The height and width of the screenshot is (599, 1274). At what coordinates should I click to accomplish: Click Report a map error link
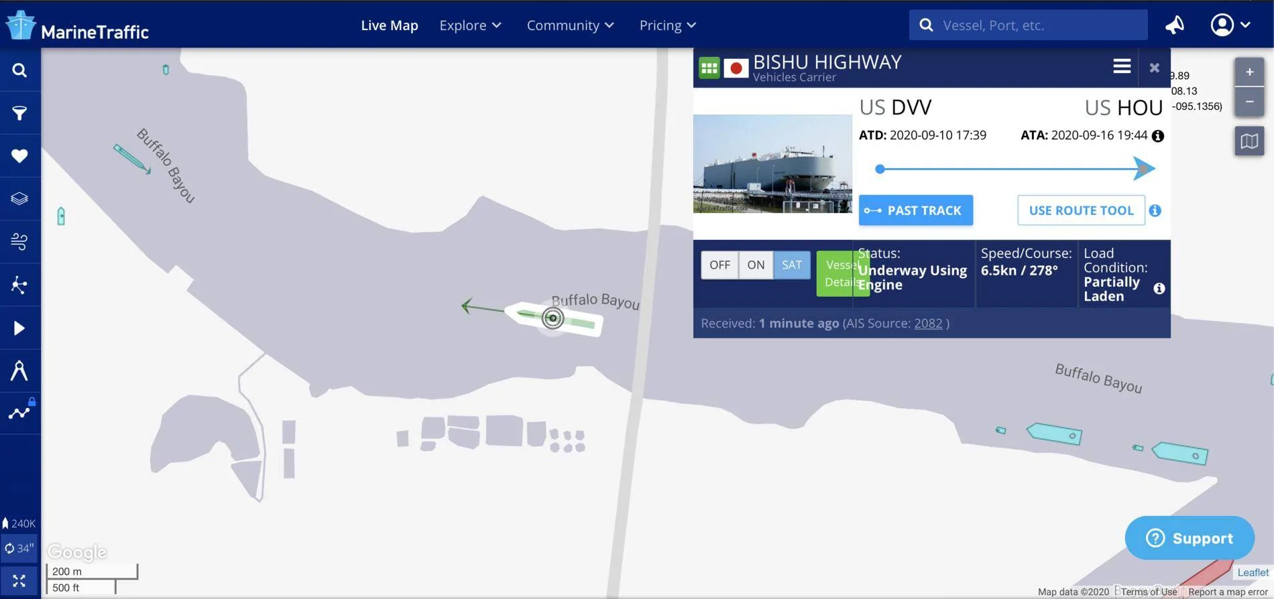pyautogui.click(x=1228, y=592)
